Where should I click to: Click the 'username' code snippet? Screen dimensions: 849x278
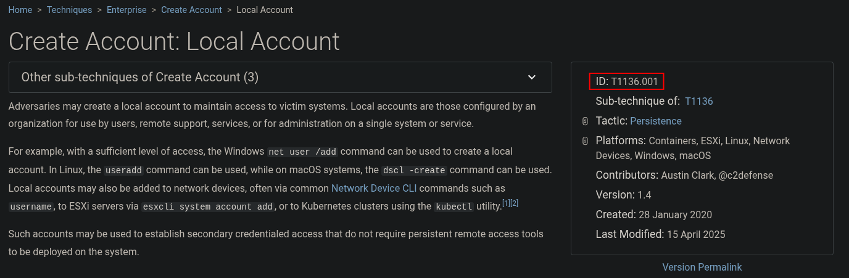31,207
